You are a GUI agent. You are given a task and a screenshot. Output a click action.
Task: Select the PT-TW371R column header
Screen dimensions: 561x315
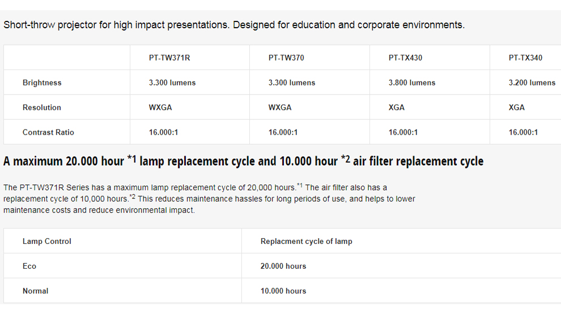[x=169, y=58]
